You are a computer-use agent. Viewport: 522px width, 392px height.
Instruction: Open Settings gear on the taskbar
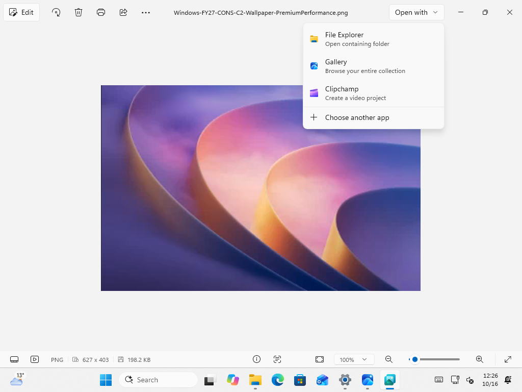click(x=345, y=380)
